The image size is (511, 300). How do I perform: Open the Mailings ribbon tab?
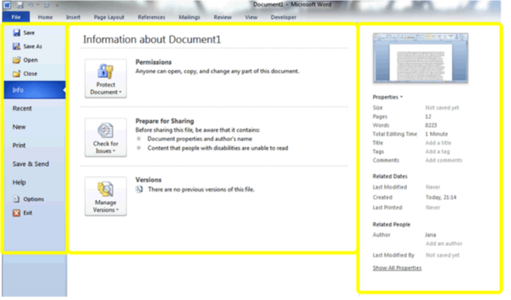point(189,17)
